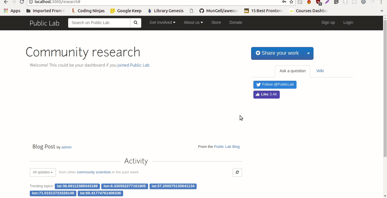Click the browser back arrow
Screen dimensions: 387x198
point(6,2)
